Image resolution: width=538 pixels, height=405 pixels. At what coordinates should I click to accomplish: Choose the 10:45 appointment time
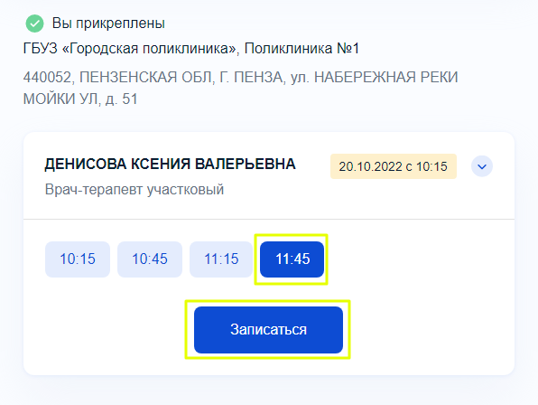(150, 259)
